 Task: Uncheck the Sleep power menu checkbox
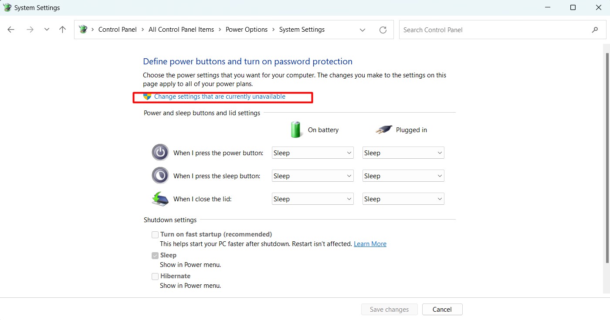point(155,256)
